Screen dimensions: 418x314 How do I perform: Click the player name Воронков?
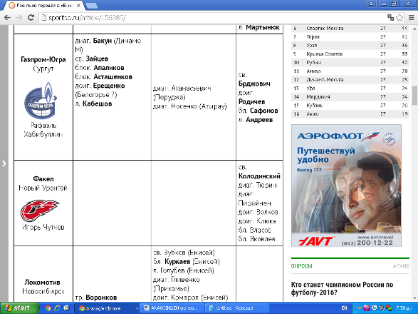[x=101, y=298]
